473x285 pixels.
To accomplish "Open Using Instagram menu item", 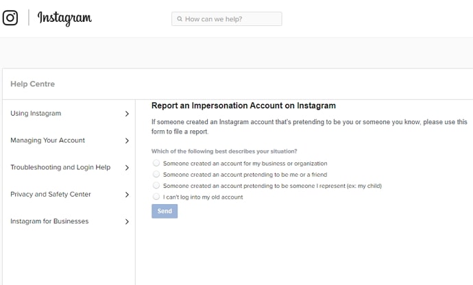I will click(x=36, y=114).
